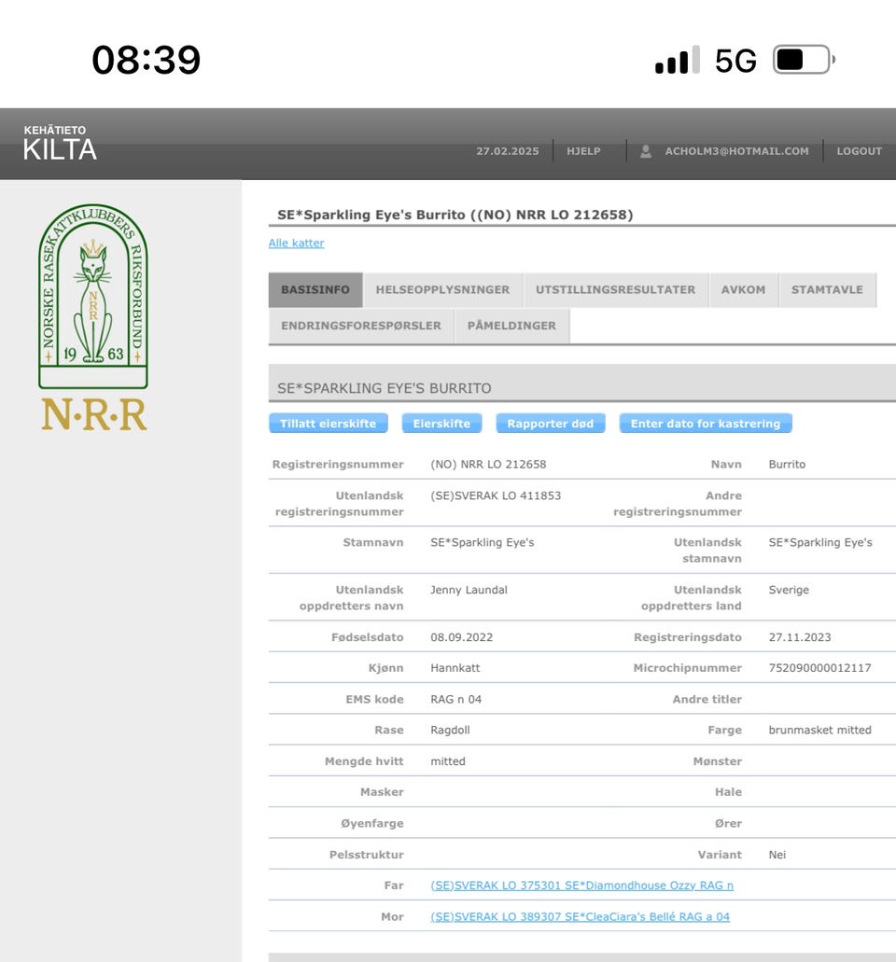
Task: Open the Alle katter link
Action: (297, 243)
